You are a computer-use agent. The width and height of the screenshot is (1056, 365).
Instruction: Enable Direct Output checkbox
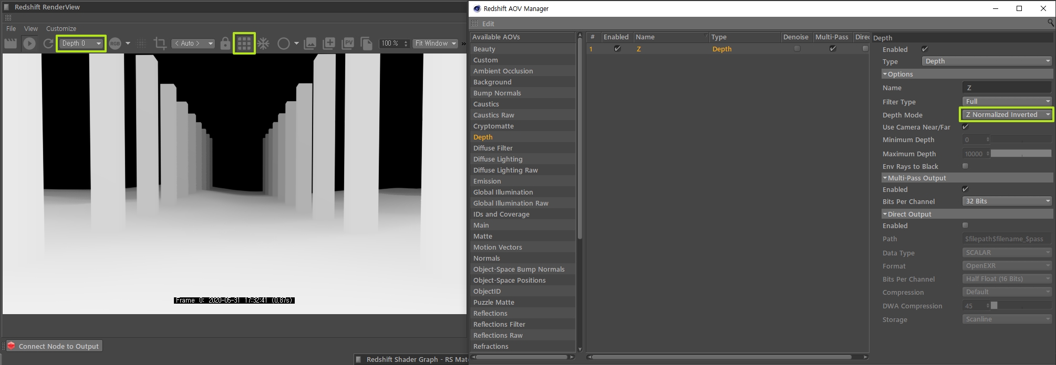(965, 226)
